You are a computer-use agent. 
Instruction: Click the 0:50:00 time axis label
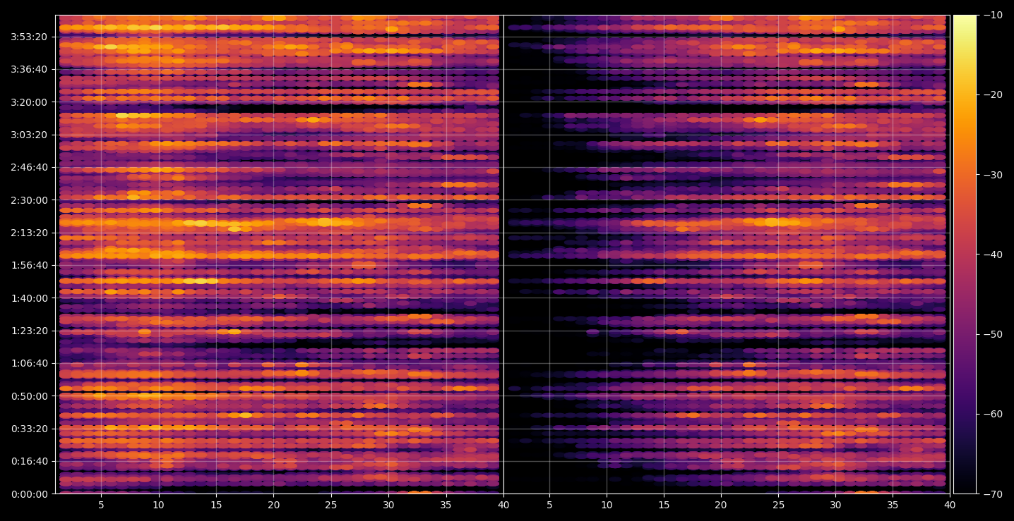click(x=29, y=396)
